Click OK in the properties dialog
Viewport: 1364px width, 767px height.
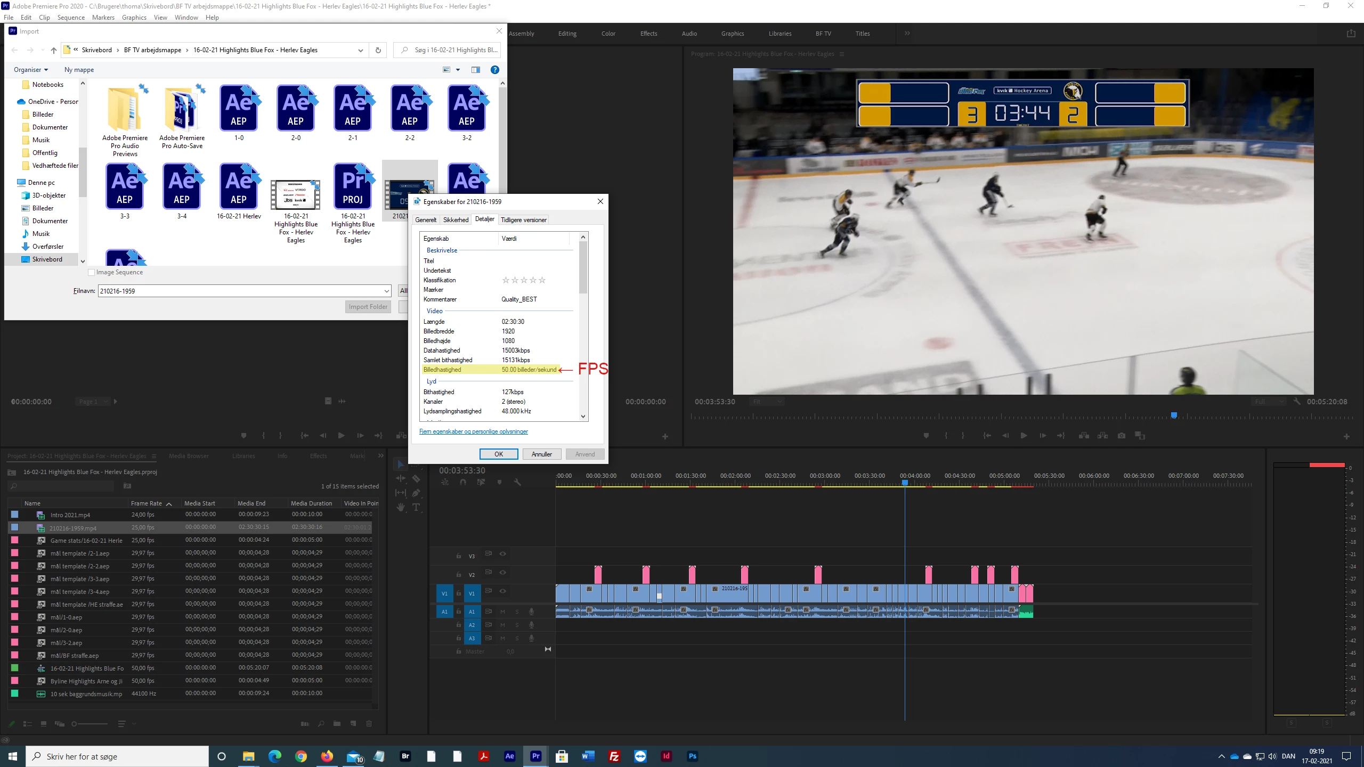(499, 454)
